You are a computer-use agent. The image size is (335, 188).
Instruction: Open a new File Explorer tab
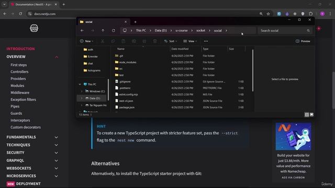pyautogui.click(x=135, y=22)
